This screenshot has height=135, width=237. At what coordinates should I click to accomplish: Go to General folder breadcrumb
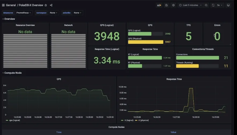(11, 5)
